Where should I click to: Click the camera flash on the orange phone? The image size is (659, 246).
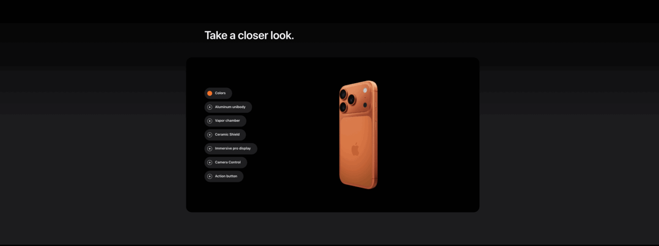pos(364,90)
